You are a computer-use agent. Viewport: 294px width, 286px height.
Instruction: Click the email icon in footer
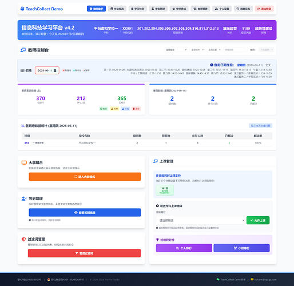[x=252, y=280]
